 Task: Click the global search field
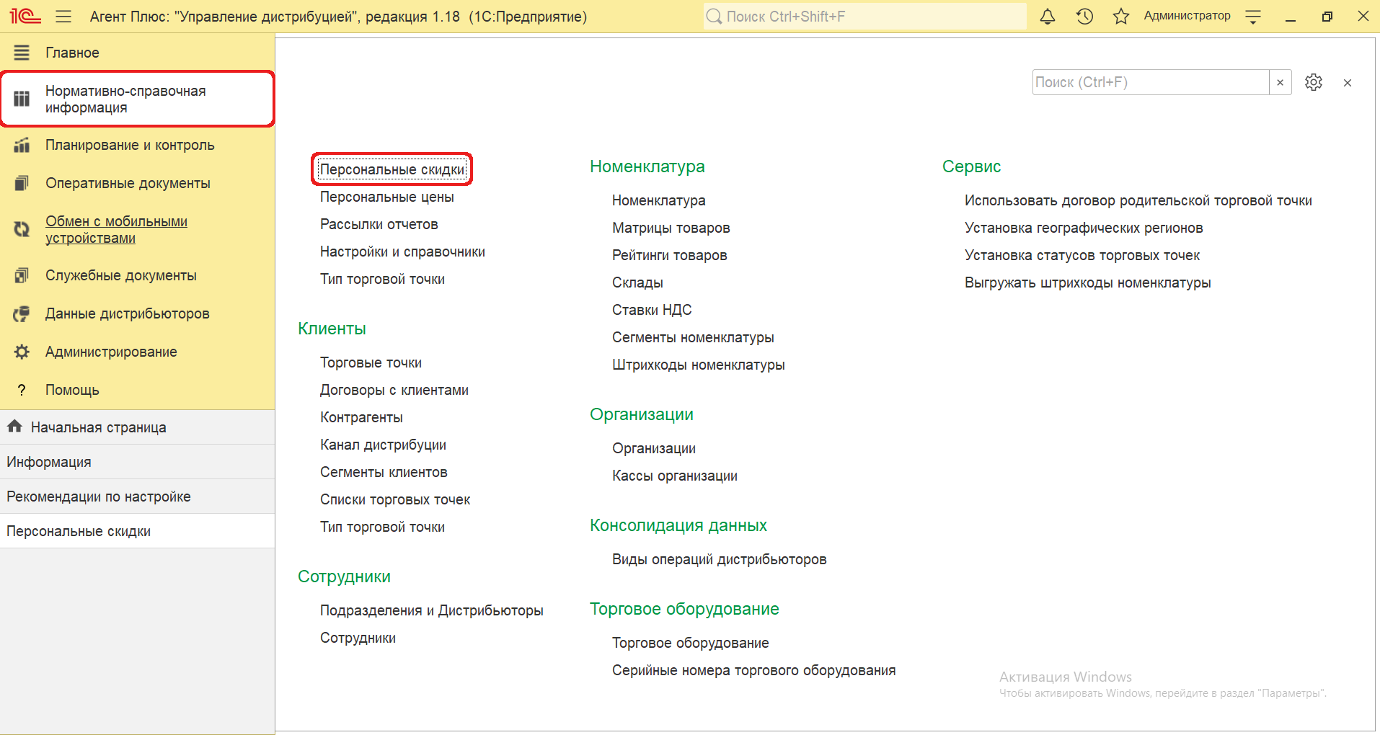(x=865, y=17)
